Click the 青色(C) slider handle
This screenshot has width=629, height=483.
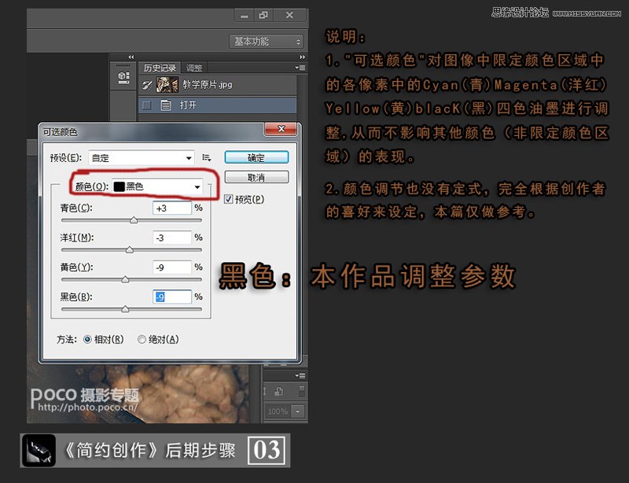[x=134, y=220]
